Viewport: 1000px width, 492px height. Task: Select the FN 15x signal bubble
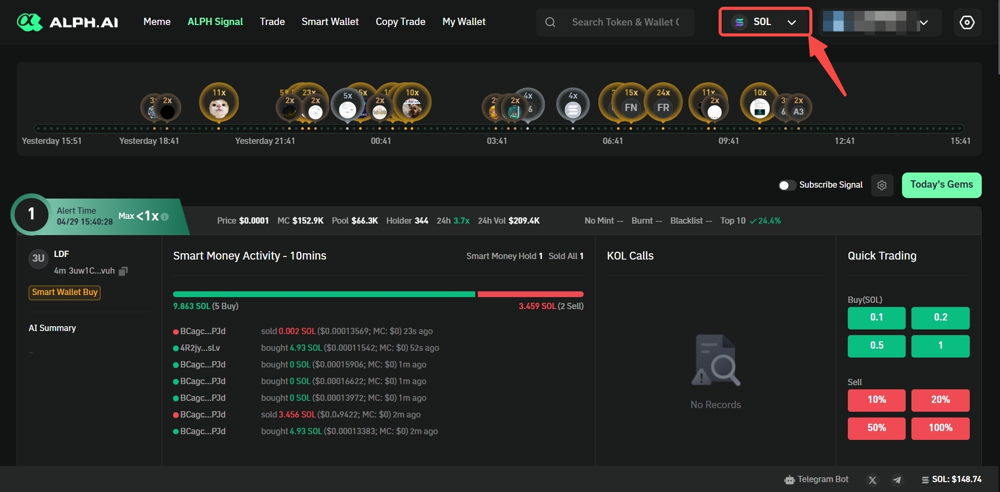[631, 103]
